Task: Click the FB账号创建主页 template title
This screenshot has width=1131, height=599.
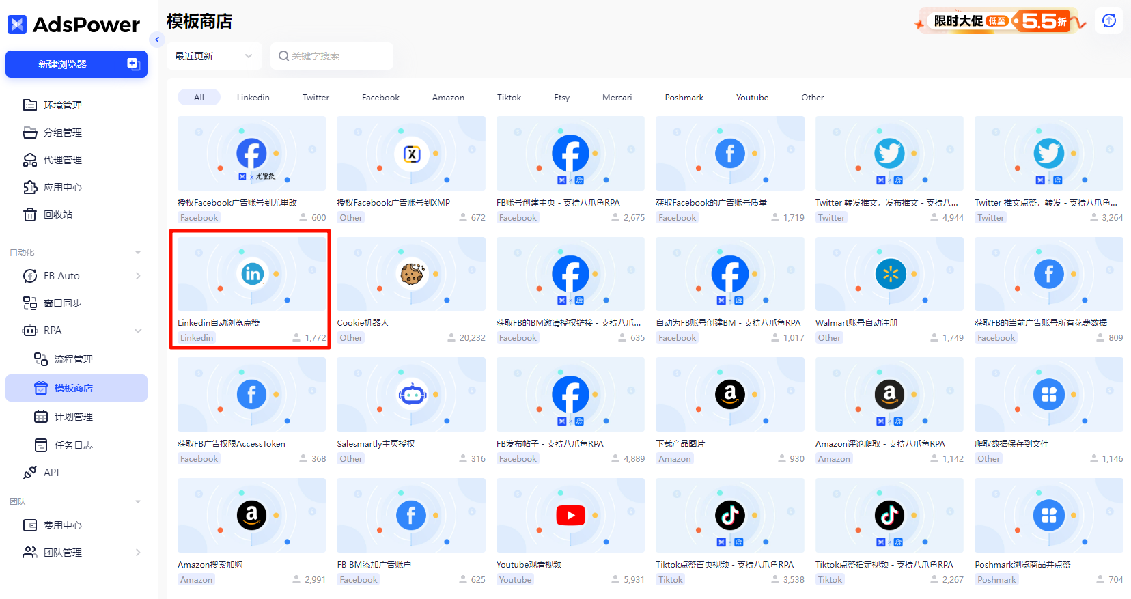Action: tap(558, 203)
